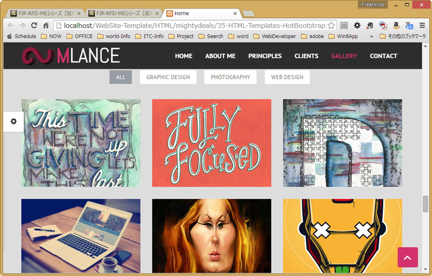Open the Schedule bookmark
432x276 pixels.
coord(22,36)
